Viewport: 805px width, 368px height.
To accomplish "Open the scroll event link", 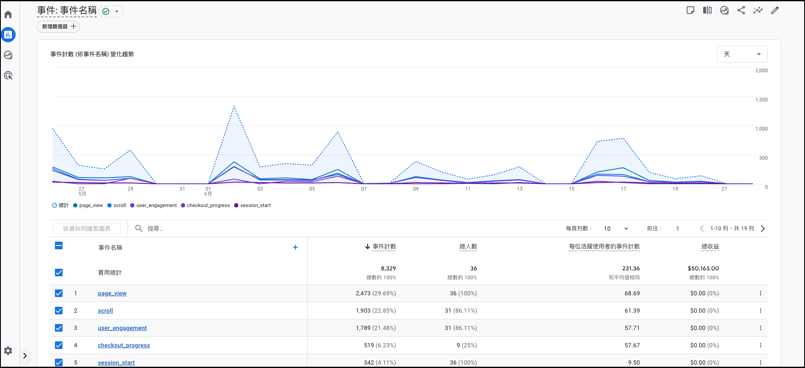I will (105, 311).
